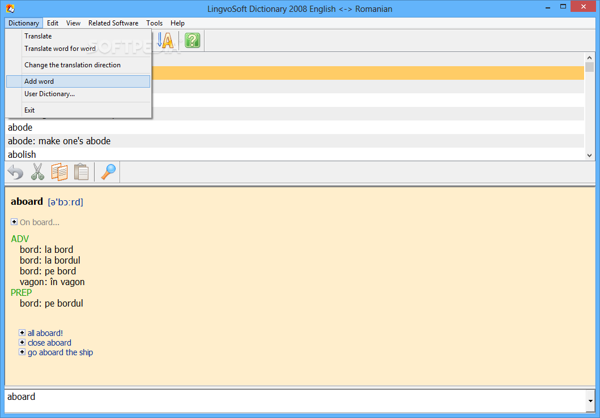The width and height of the screenshot is (600, 418).
Task: Open the search input history dropdown
Action: click(x=590, y=401)
